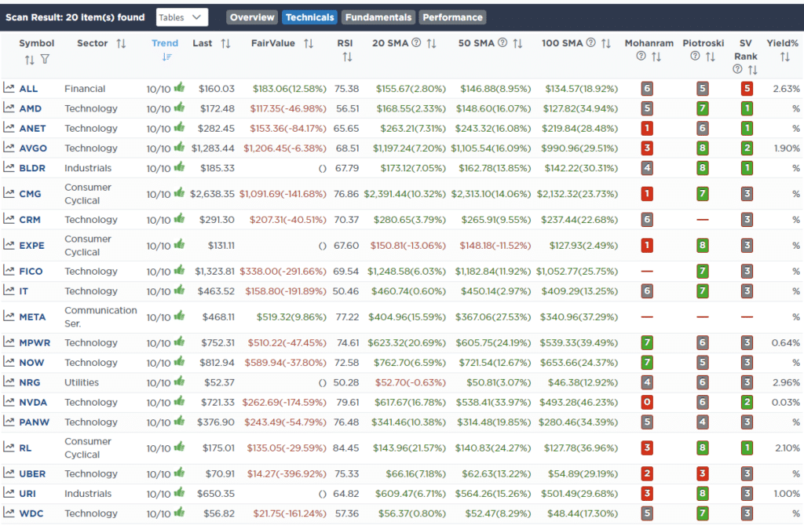Sort by Mohanram column

pyautogui.click(x=656, y=57)
